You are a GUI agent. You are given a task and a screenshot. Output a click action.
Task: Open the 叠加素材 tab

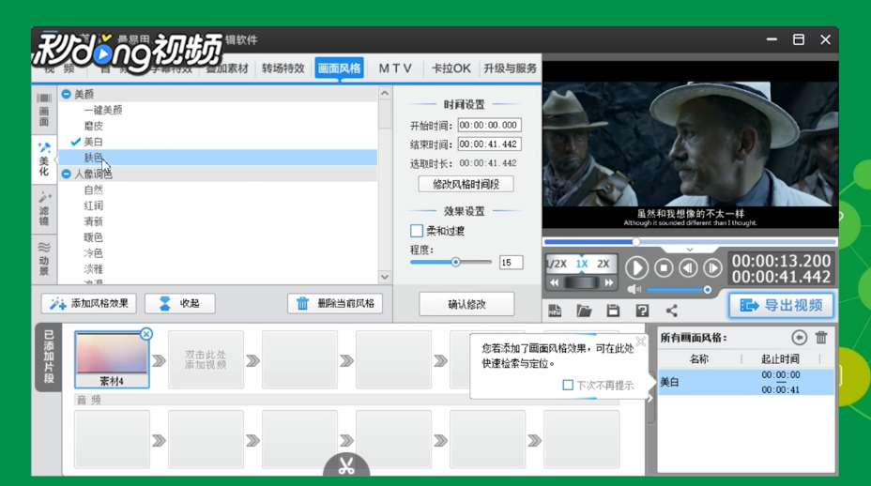tap(227, 68)
